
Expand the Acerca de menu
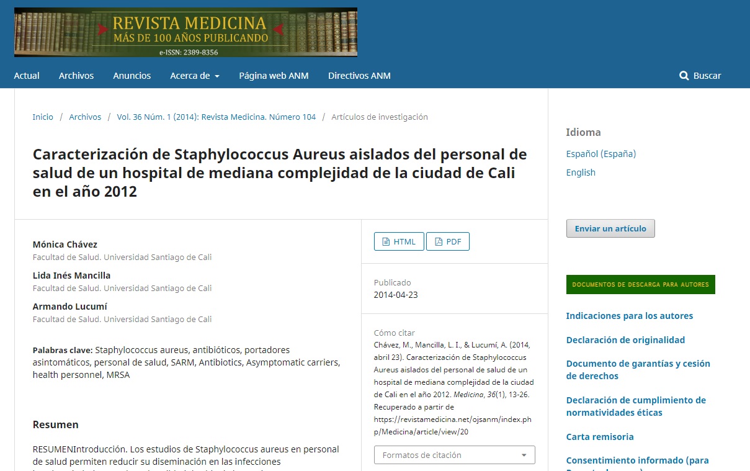click(x=195, y=76)
